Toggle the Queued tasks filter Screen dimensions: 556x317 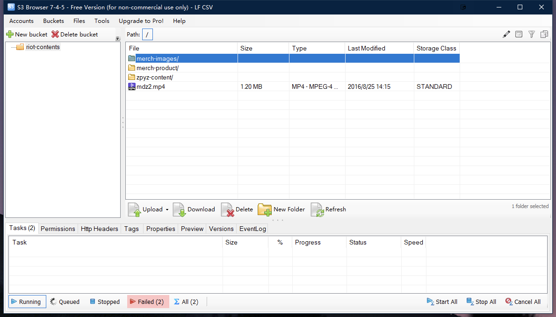(65, 302)
